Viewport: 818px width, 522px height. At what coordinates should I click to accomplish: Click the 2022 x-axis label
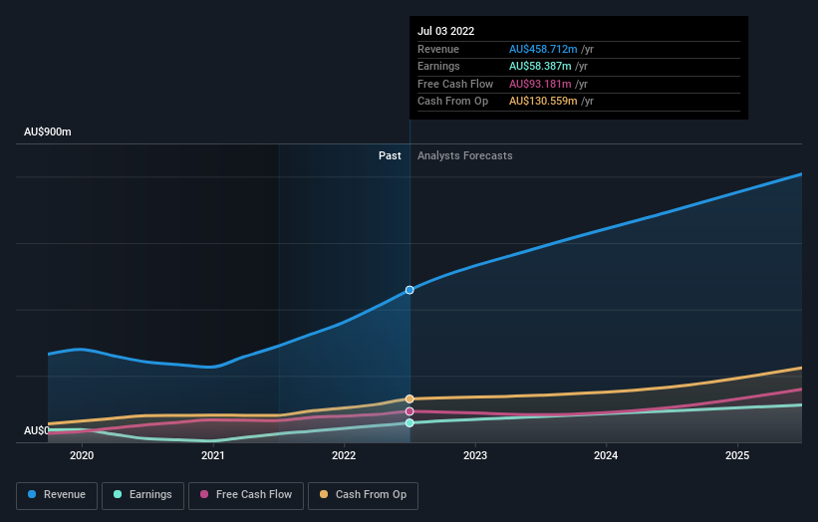[x=344, y=455]
